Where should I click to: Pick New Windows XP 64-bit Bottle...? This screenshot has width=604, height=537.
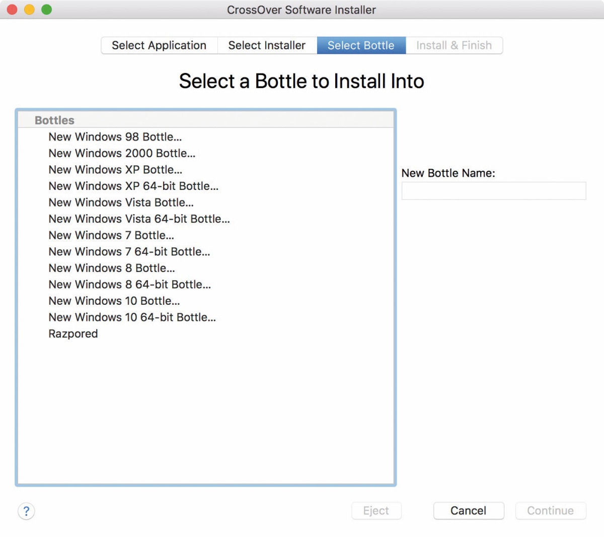click(x=206, y=186)
